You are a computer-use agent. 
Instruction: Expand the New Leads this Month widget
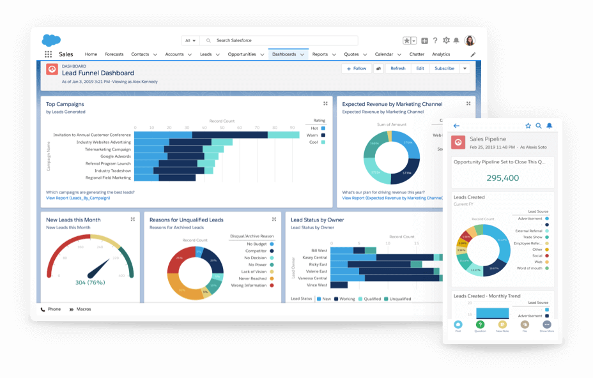(x=133, y=219)
